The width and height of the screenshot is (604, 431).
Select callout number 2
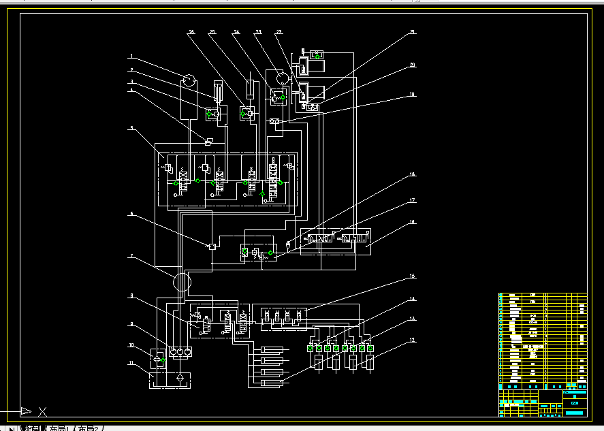point(131,70)
